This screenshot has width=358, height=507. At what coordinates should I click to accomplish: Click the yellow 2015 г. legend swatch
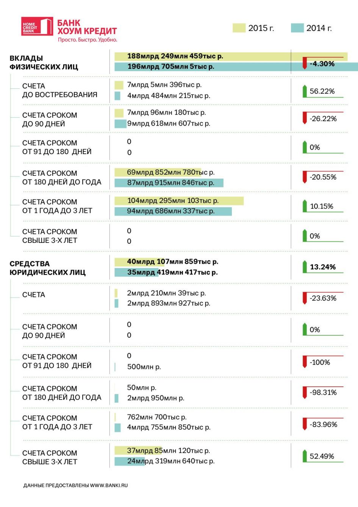coord(239,28)
